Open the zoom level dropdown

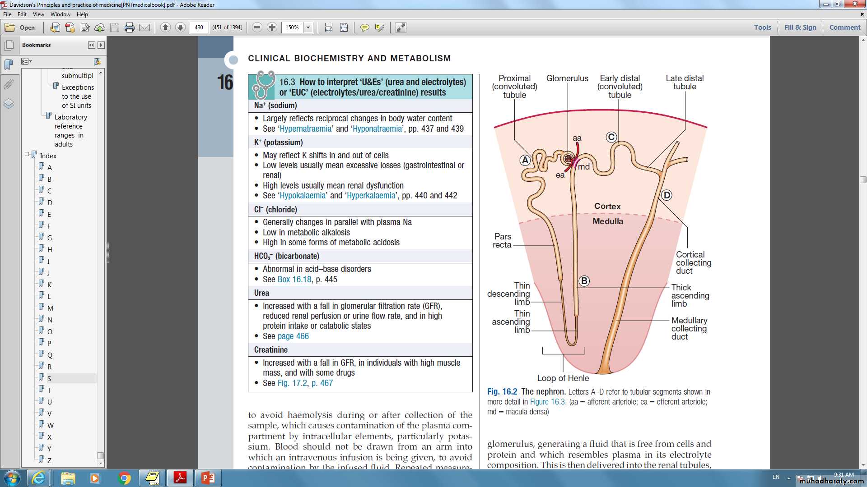coord(308,28)
